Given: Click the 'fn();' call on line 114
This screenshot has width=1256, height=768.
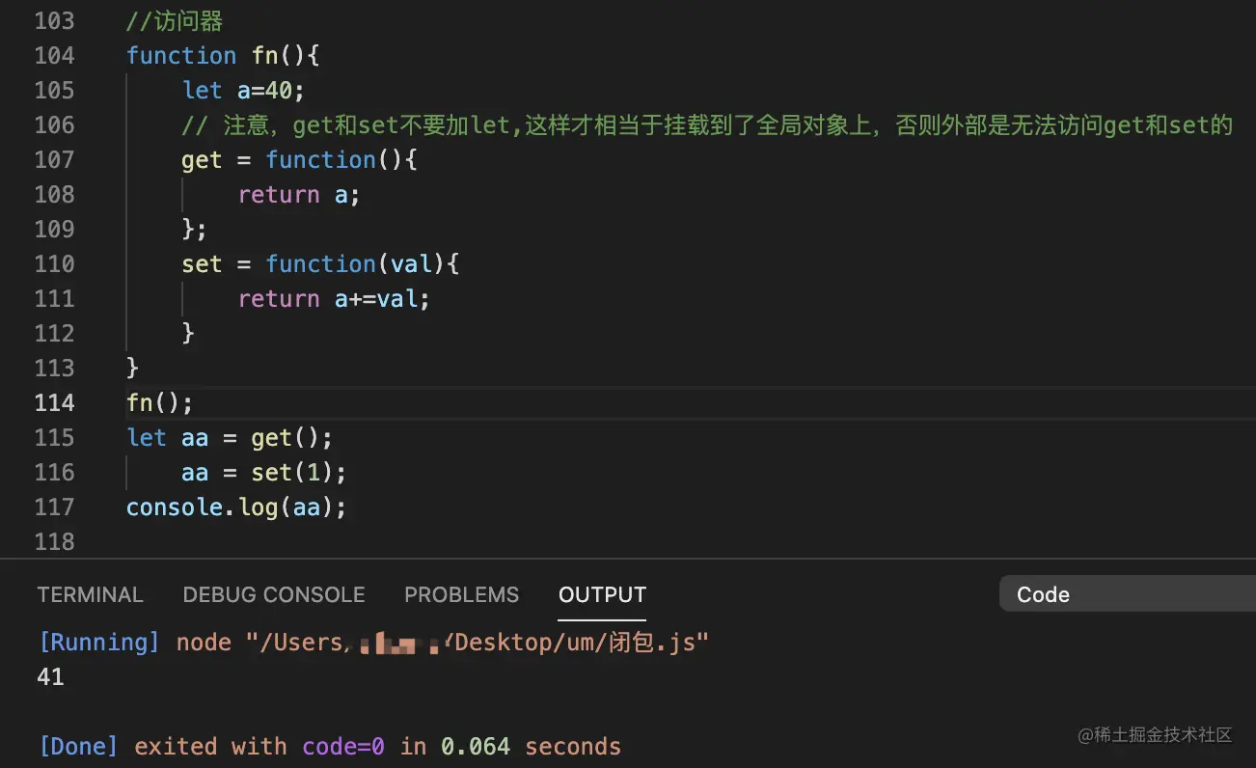Looking at the screenshot, I should tap(160, 402).
